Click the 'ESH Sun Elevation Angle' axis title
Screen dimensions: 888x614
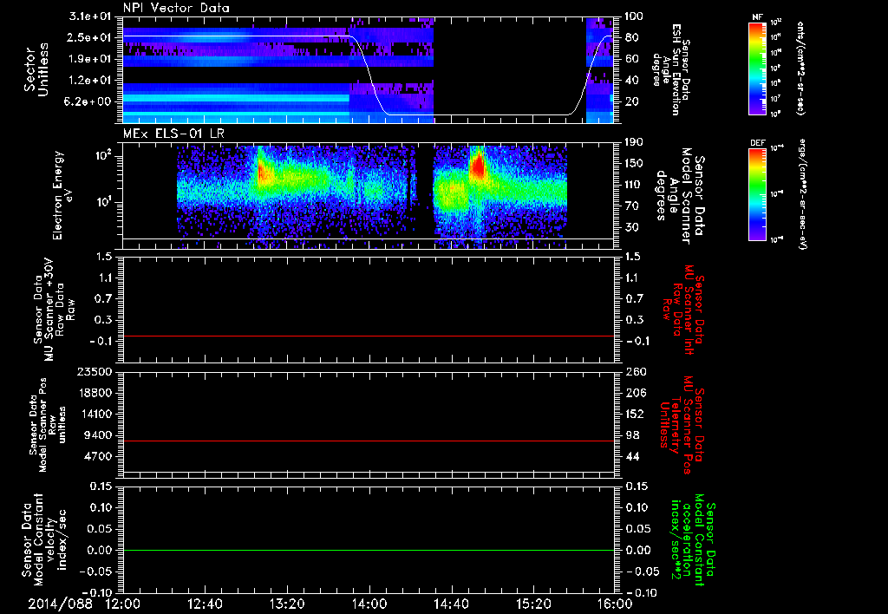[x=671, y=69]
